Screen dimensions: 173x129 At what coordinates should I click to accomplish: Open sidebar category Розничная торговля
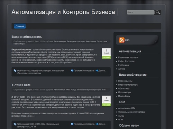point(128,57)
